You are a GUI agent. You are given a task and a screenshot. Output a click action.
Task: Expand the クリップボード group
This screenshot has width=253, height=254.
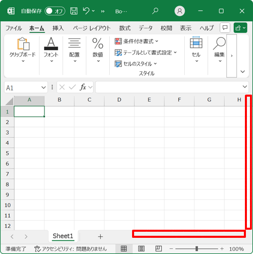pyautogui.click(x=23, y=50)
